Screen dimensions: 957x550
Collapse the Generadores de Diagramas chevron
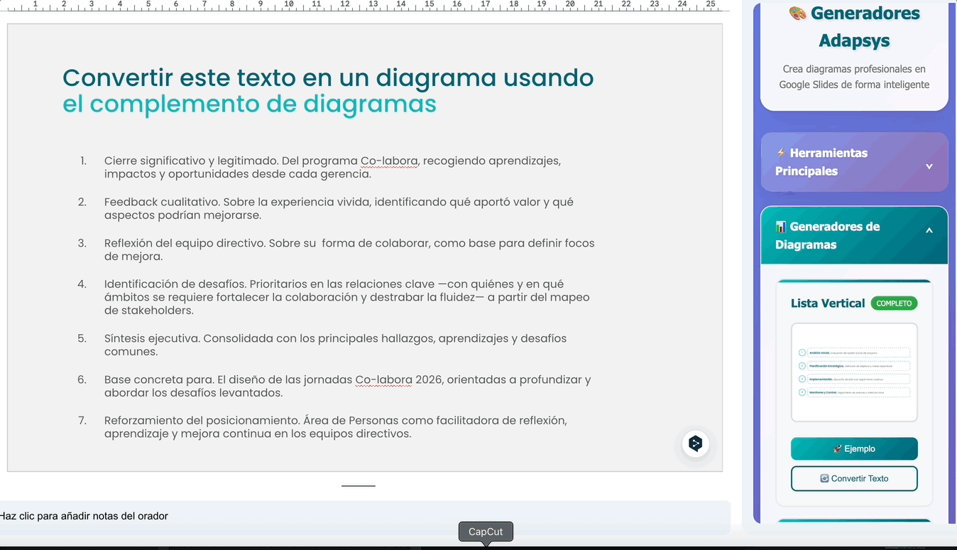[x=929, y=230]
